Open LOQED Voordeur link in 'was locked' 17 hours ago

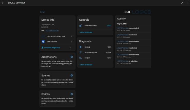click(123, 48)
